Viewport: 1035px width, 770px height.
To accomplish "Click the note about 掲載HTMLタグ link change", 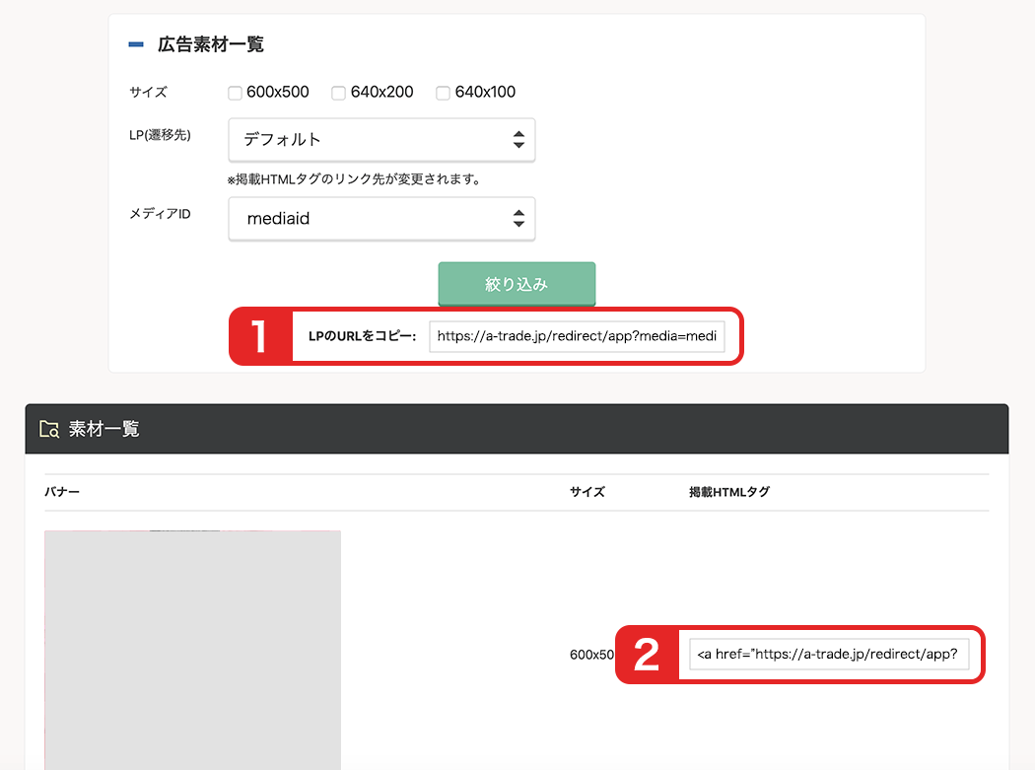I will pyautogui.click(x=353, y=179).
